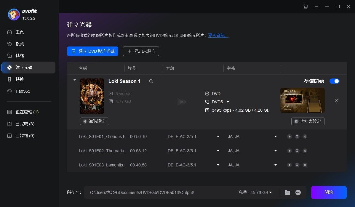Remove the Loki Season 1 source
Viewport: 355px width, 207px height.
[337, 100]
